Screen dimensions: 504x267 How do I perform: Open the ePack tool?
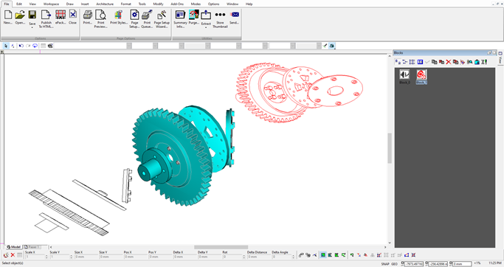tap(61, 18)
